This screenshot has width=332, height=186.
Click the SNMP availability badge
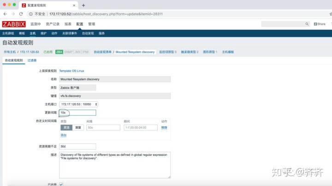tap(68, 52)
